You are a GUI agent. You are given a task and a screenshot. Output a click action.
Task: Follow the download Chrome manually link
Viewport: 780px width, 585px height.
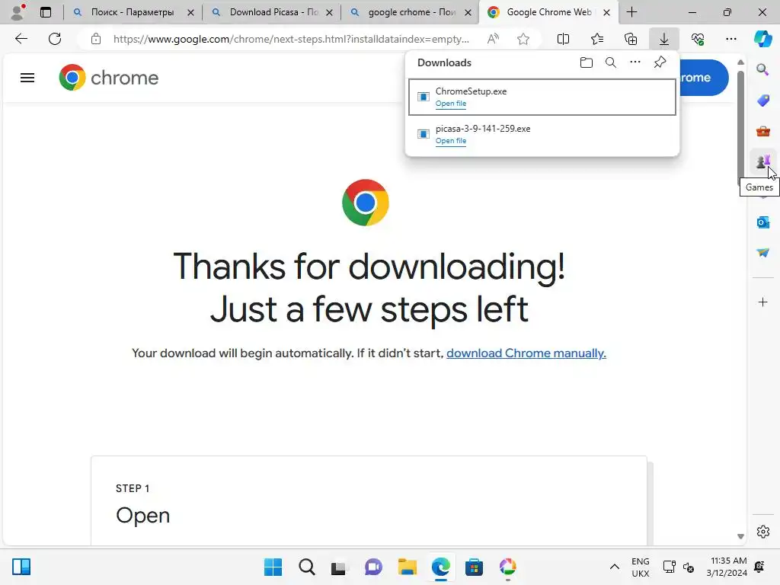point(526,353)
